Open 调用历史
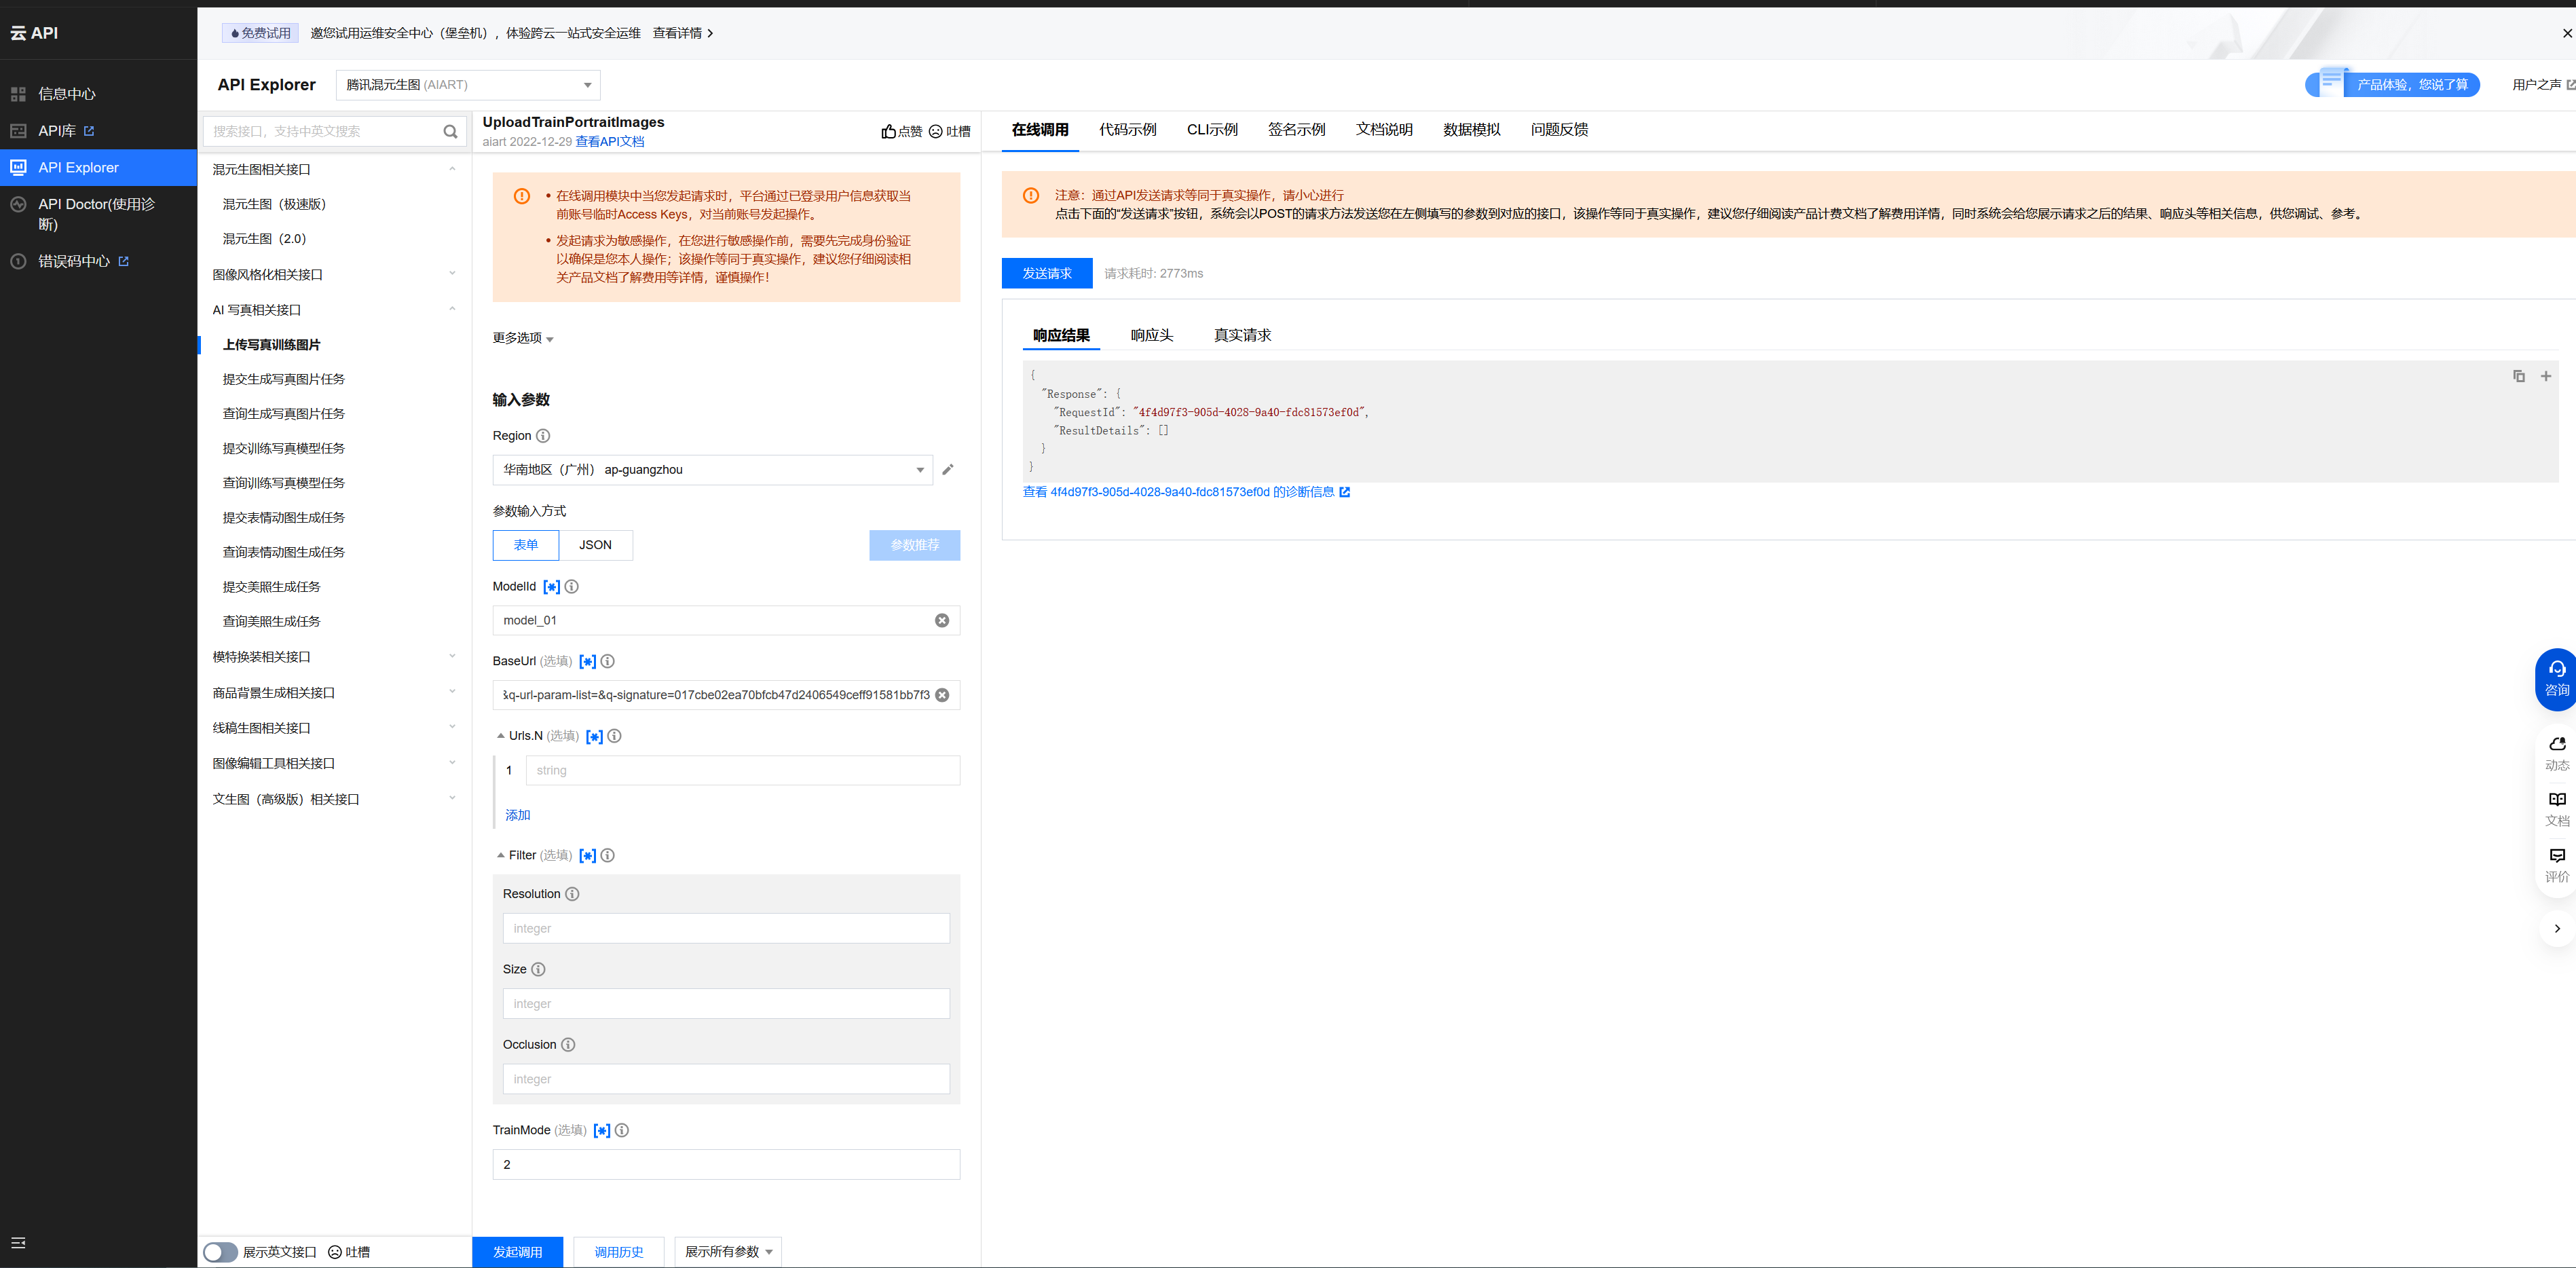 [x=619, y=1252]
